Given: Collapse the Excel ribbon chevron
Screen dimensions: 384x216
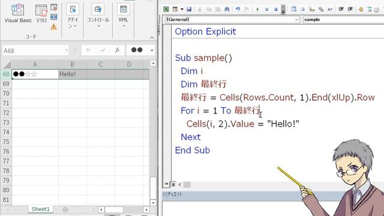Looking at the screenshot, I should [152, 37].
